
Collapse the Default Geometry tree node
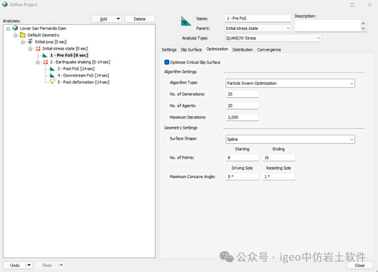(x=16, y=35)
